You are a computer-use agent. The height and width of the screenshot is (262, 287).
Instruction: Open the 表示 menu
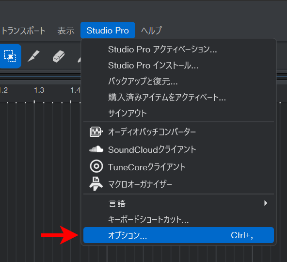point(66,31)
